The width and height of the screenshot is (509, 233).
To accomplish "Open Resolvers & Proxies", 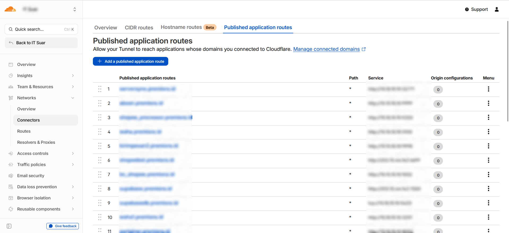I will pos(36,142).
